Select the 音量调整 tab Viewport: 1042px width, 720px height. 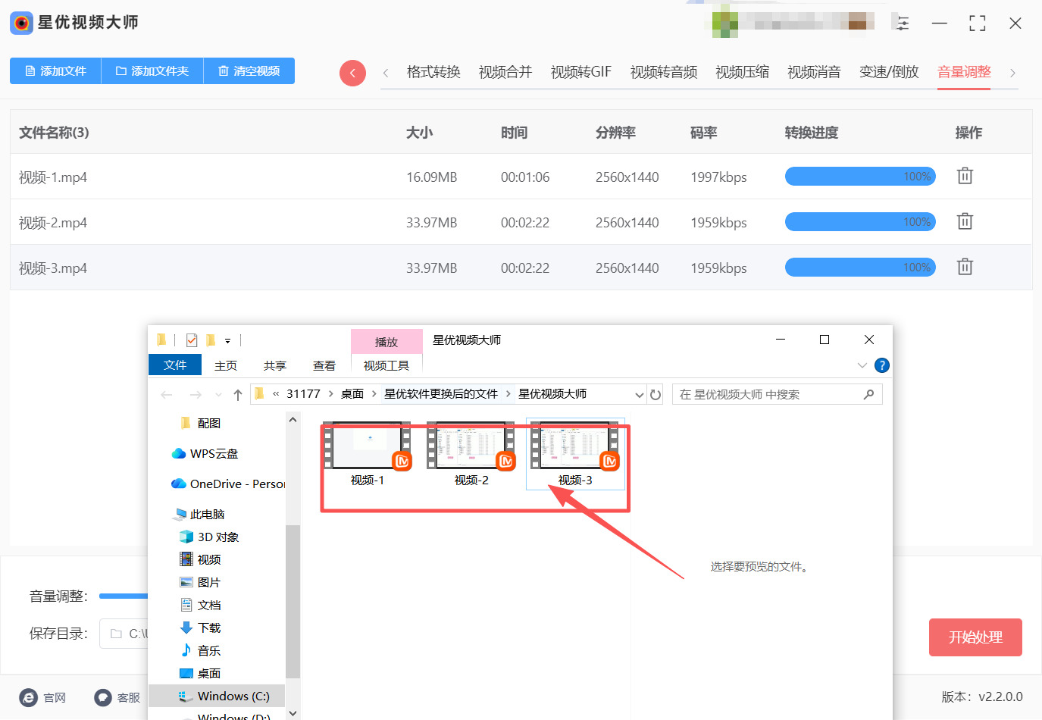point(964,72)
